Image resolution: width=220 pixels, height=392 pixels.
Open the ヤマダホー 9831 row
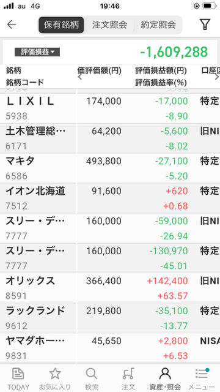(110, 348)
